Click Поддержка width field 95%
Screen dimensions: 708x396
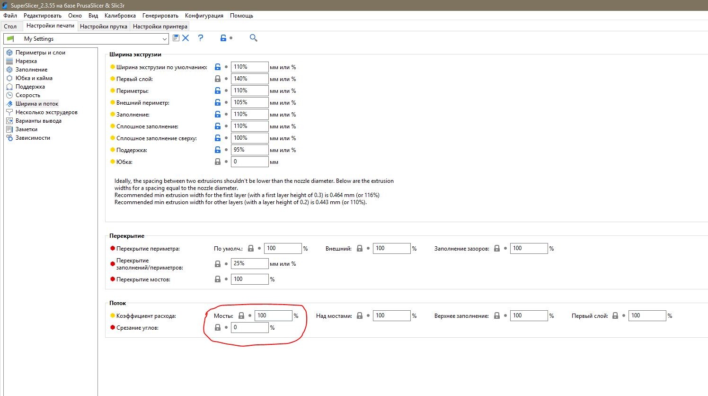coord(249,150)
